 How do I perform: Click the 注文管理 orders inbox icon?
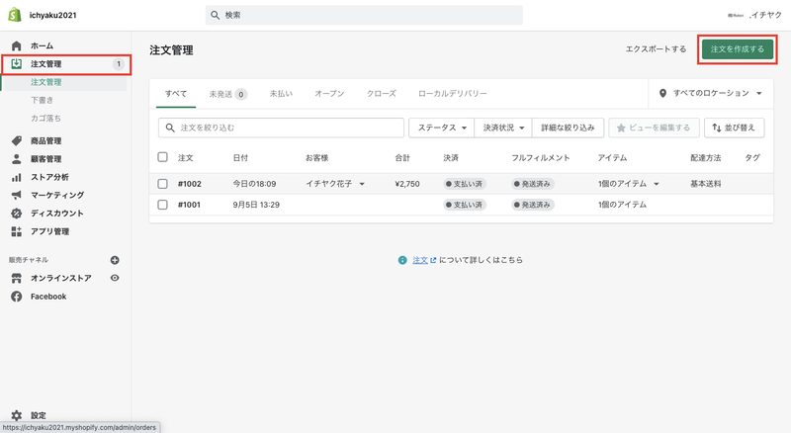point(17,63)
